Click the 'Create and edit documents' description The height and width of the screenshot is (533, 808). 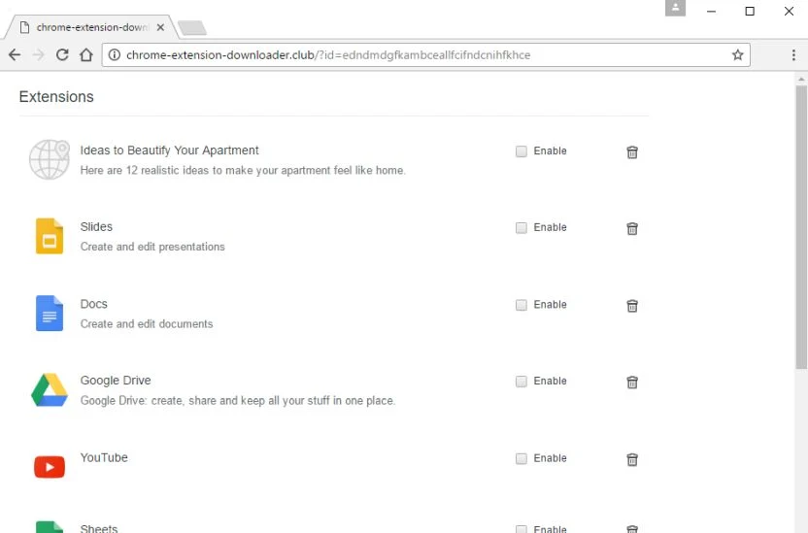[147, 324]
